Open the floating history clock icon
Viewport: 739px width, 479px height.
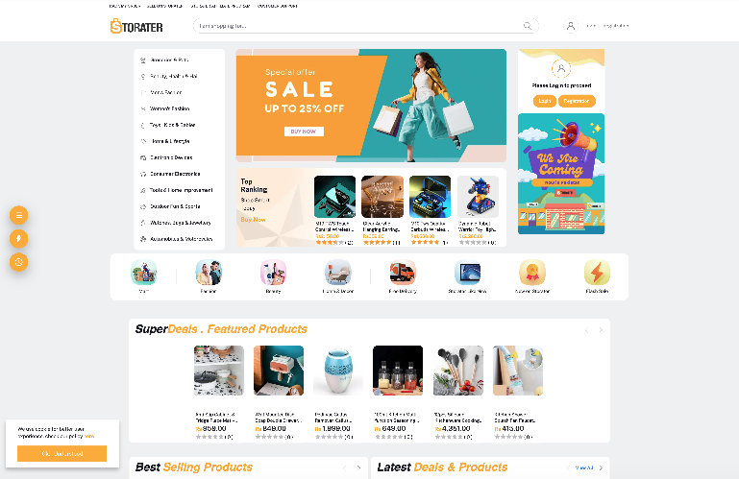tap(19, 262)
